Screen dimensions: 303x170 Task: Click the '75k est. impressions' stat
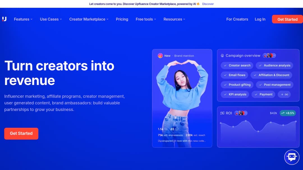click(x=170, y=135)
